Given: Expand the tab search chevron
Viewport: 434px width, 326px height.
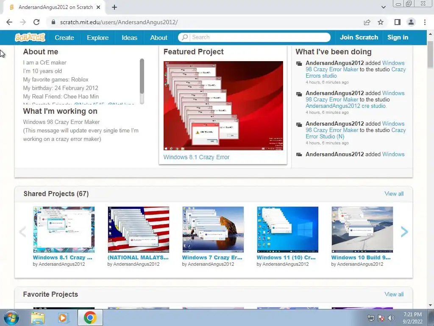Looking at the screenshot, I should tap(383, 7).
